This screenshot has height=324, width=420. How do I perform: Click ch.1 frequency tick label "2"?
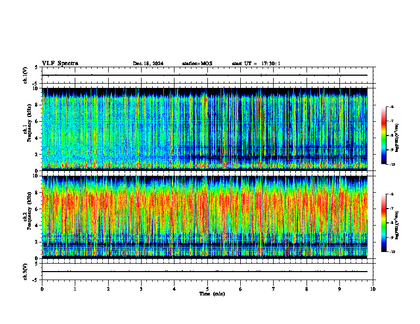(37, 155)
